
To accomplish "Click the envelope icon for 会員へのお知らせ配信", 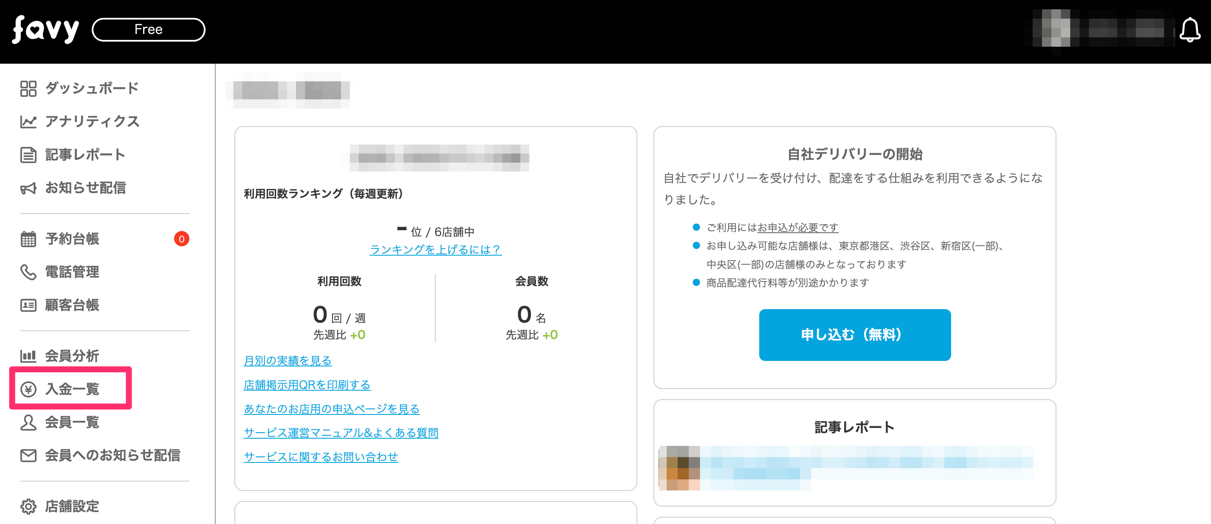I will coord(28,455).
